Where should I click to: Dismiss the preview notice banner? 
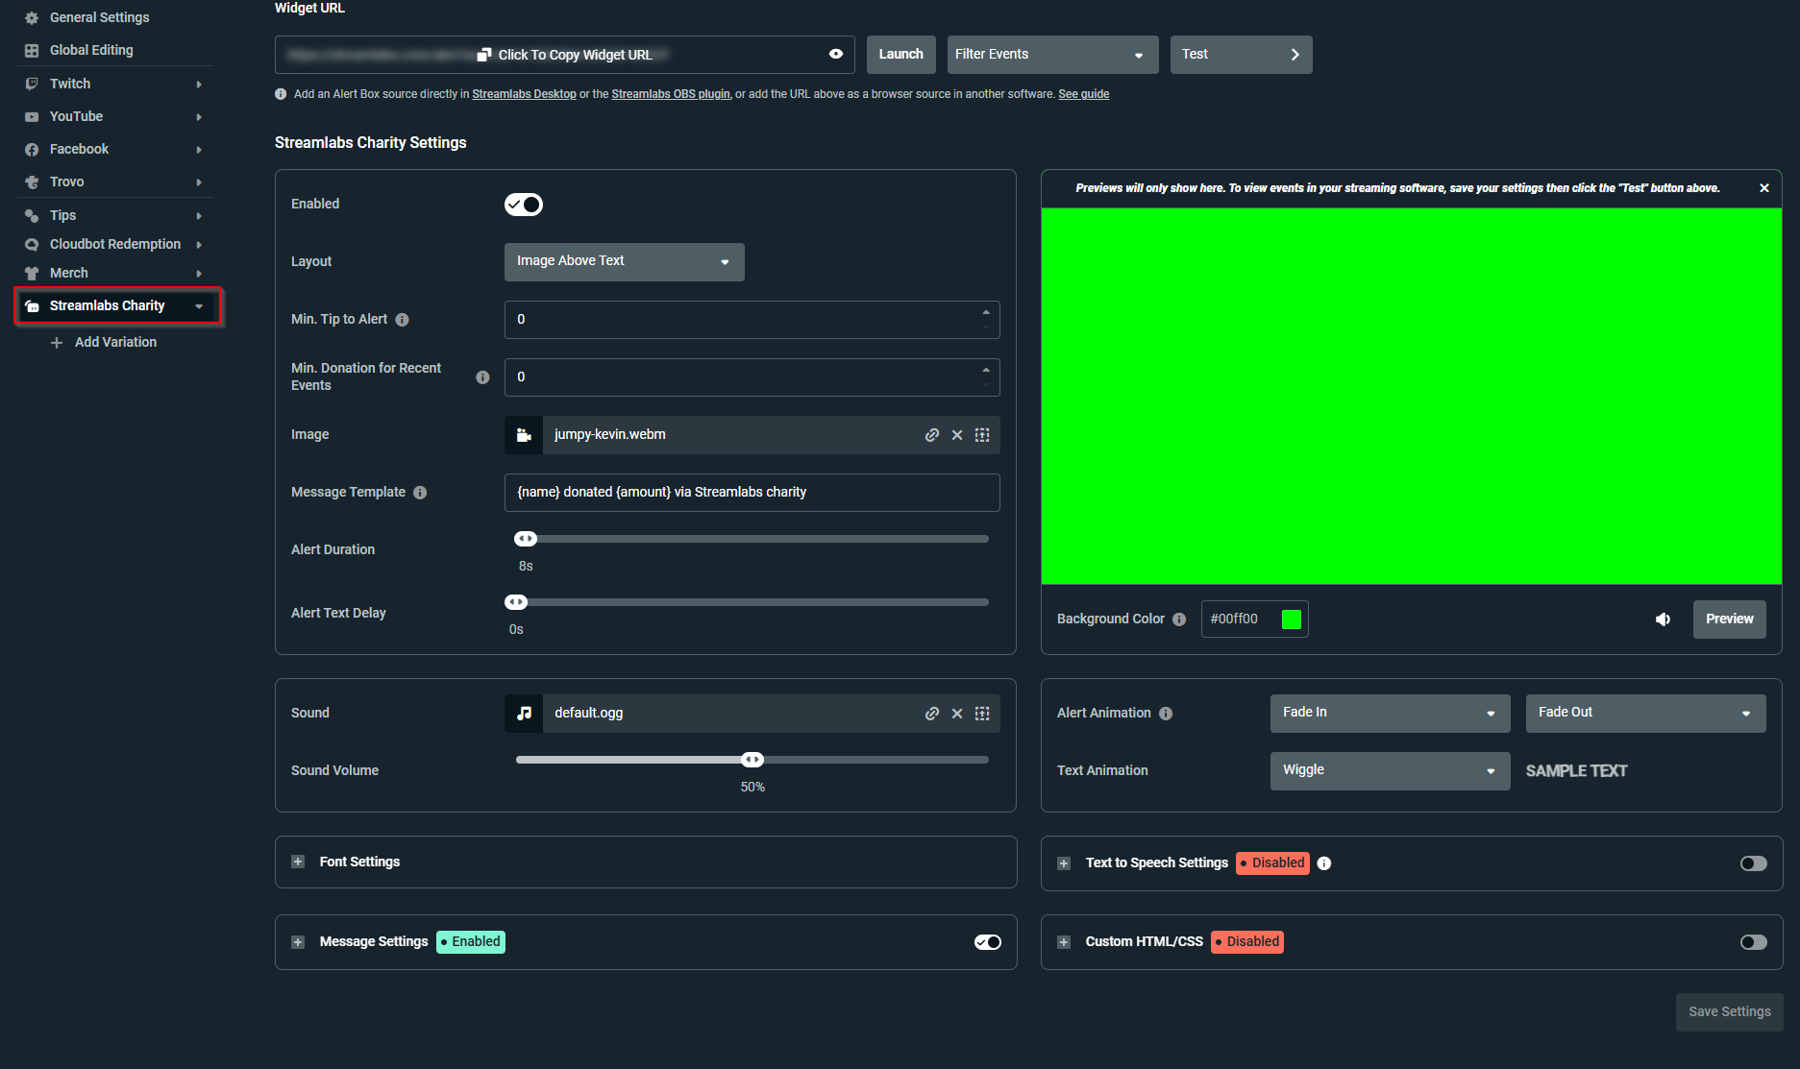point(1764,187)
